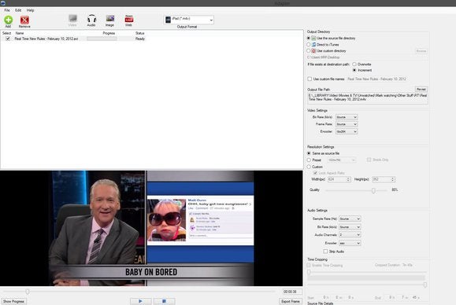Select the Real Time New Rules file name
Image resolution: width=456 pixels, height=305 pixels.
[46, 39]
